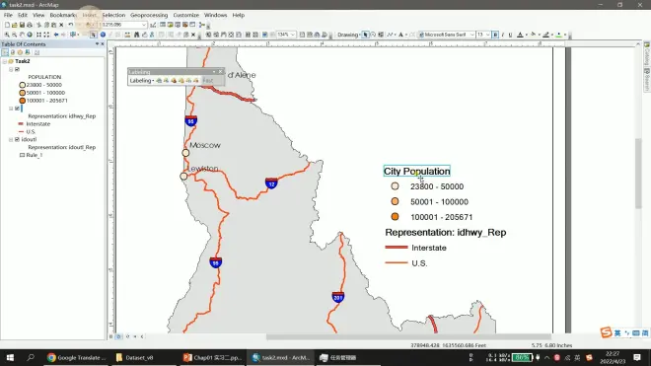Save the map document

(22, 25)
